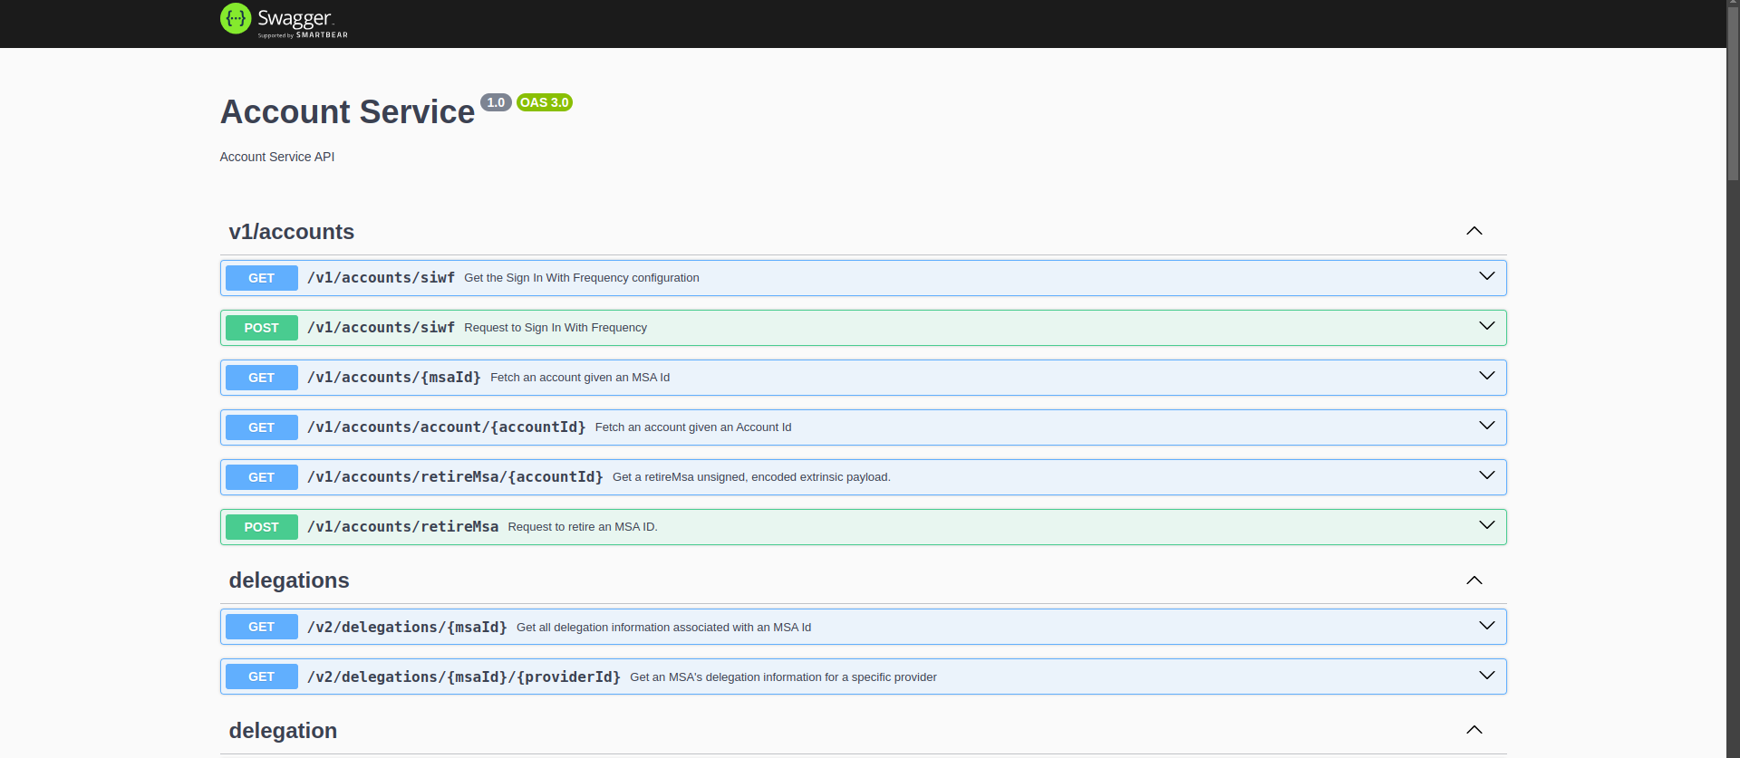Open the delegation tag heading
The image size is (1740, 758).
tap(283, 731)
